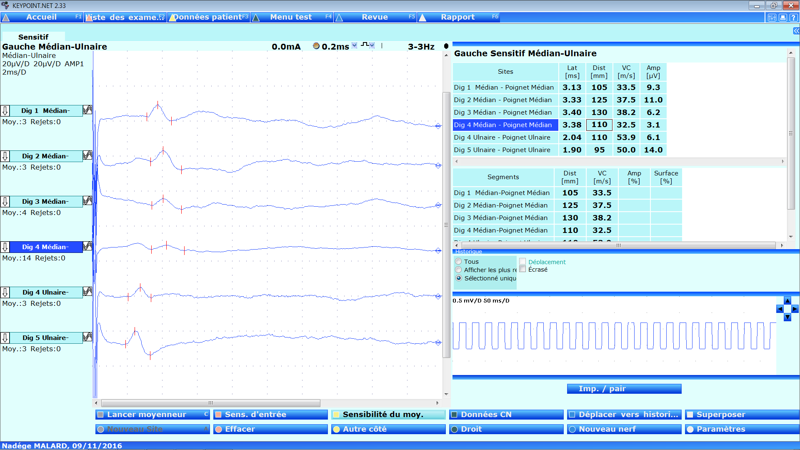Click the down-arrow icon beside Dig 3 Médian
Screen dimensions: 800x450
click(x=5, y=201)
